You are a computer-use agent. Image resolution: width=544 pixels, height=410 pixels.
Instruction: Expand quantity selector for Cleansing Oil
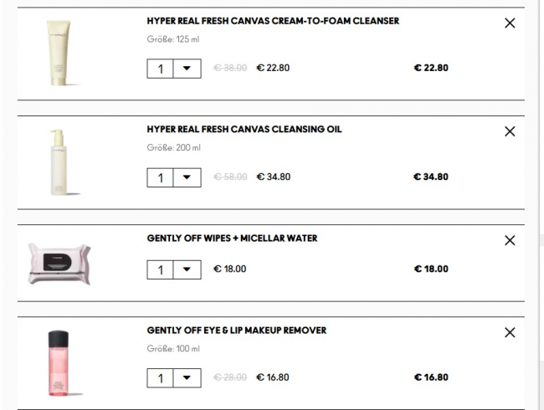(187, 177)
